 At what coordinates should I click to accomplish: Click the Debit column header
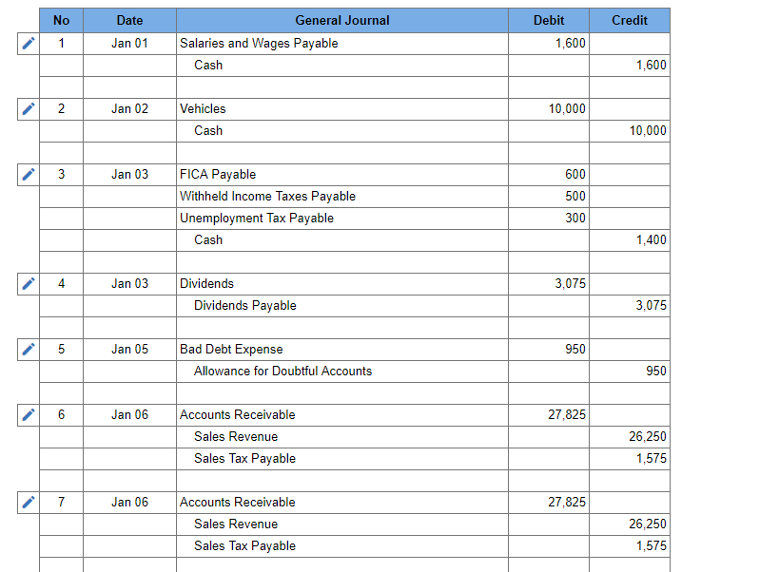pyautogui.click(x=549, y=20)
